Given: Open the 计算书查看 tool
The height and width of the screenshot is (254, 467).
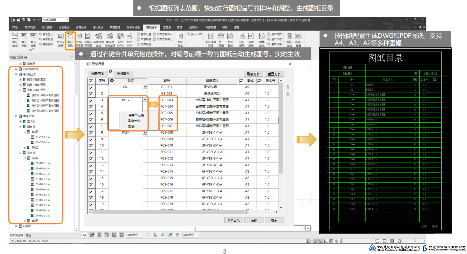Looking at the screenshot, I should pyautogui.click(x=298, y=39).
